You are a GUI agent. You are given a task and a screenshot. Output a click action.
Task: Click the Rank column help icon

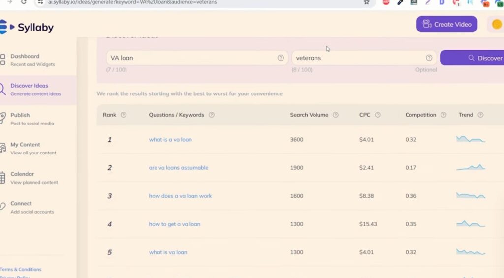[124, 115]
